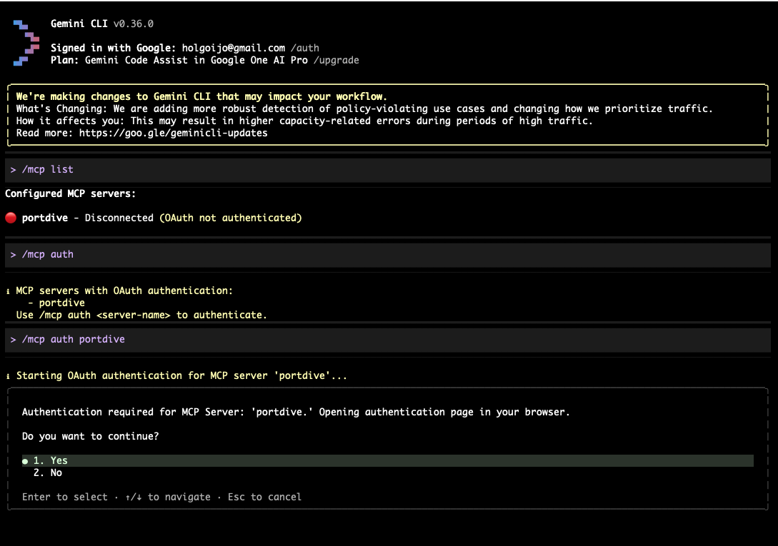Open the goo.gle/geminicli-updates link
This screenshot has width=778, height=546.
click(173, 133)
